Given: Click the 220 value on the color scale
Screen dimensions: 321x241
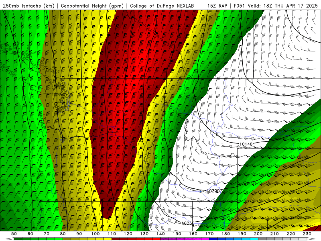Looking at the screenshot, I should (x=291, y=234).
